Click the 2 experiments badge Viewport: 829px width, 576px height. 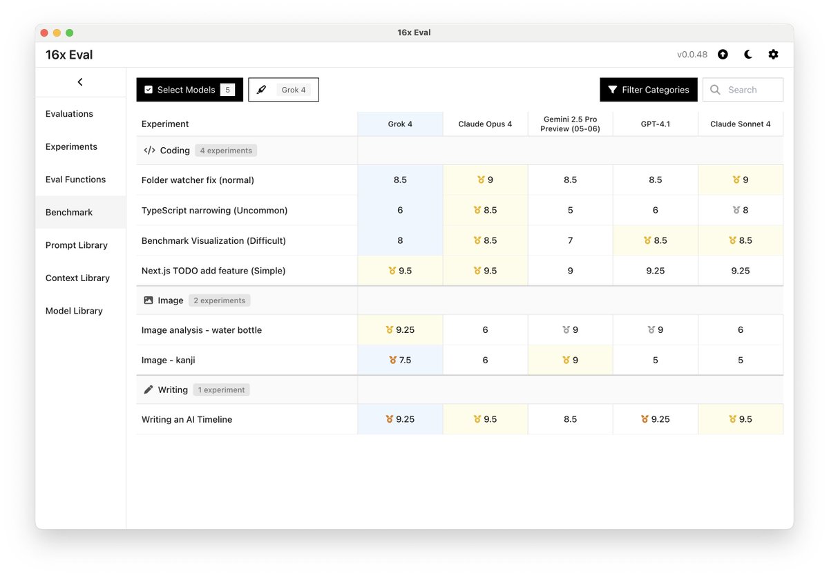coord(219,300)
